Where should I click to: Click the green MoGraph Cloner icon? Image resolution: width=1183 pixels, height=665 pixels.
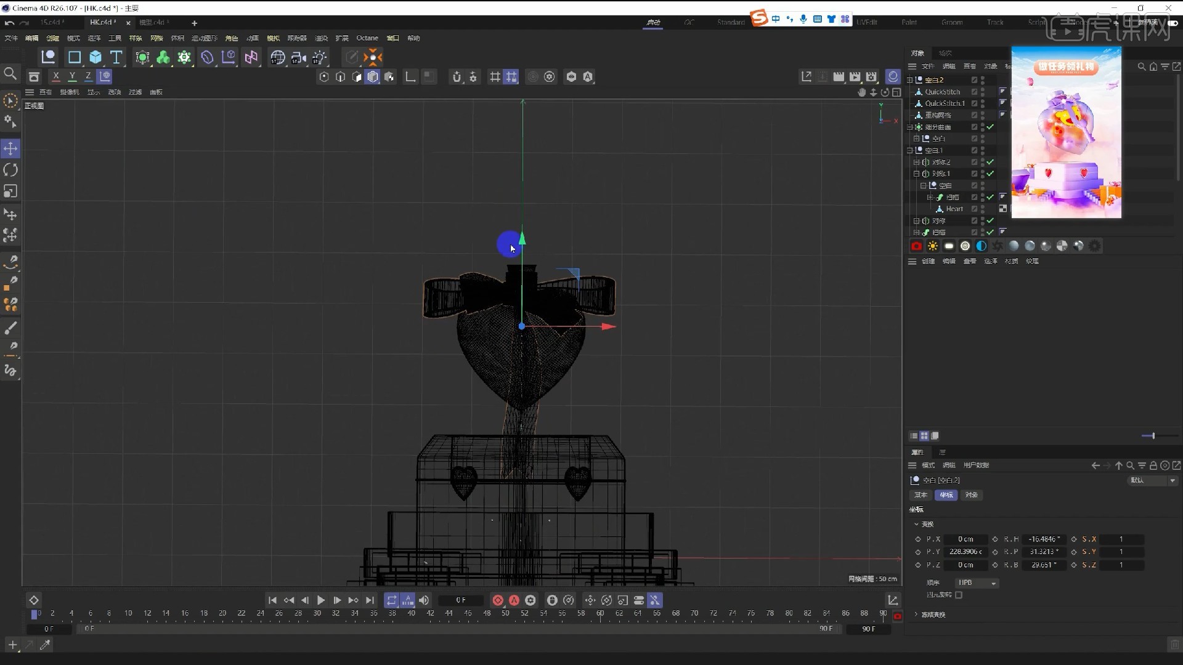tap(163, 57)
